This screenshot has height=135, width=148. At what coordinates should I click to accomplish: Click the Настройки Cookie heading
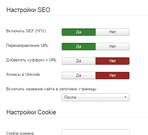pos(31,112)
